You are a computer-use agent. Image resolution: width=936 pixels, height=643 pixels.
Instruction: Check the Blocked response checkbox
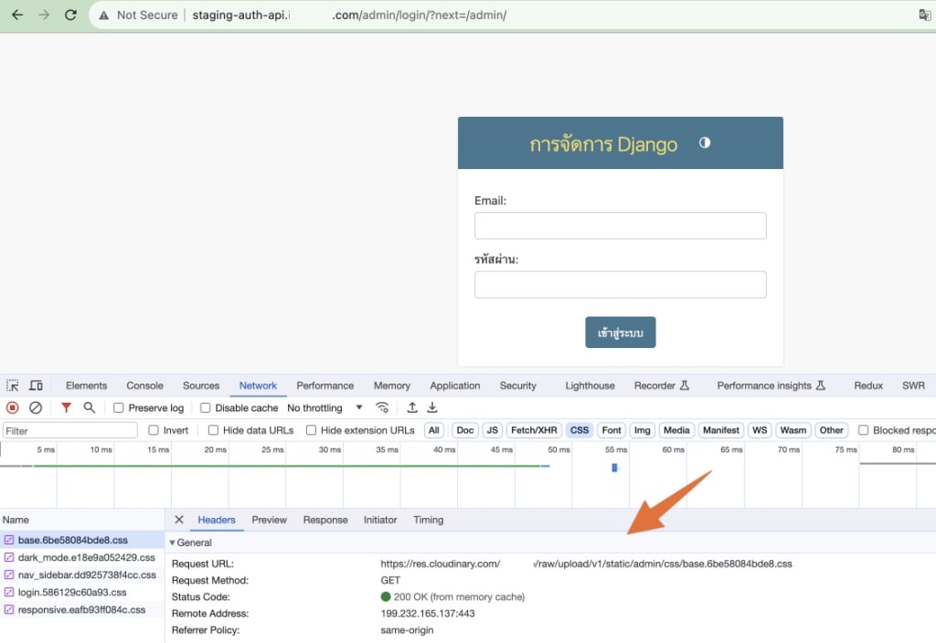click(x=863, y=430)
